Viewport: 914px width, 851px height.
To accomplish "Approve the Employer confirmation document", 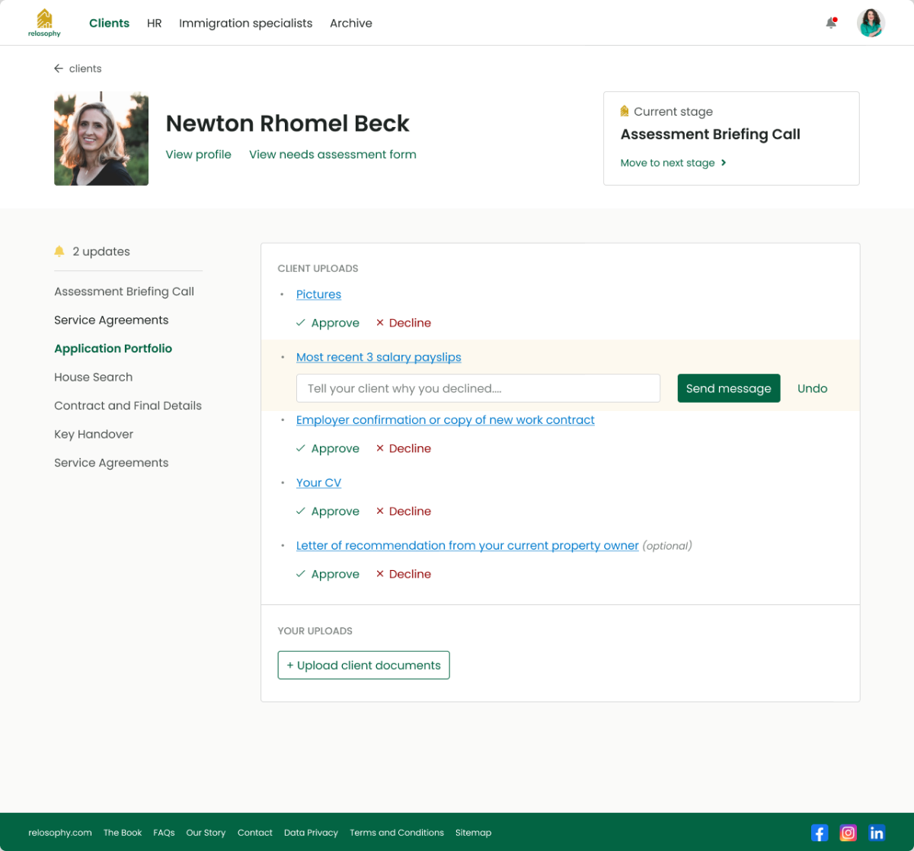I will click(328, 448).
